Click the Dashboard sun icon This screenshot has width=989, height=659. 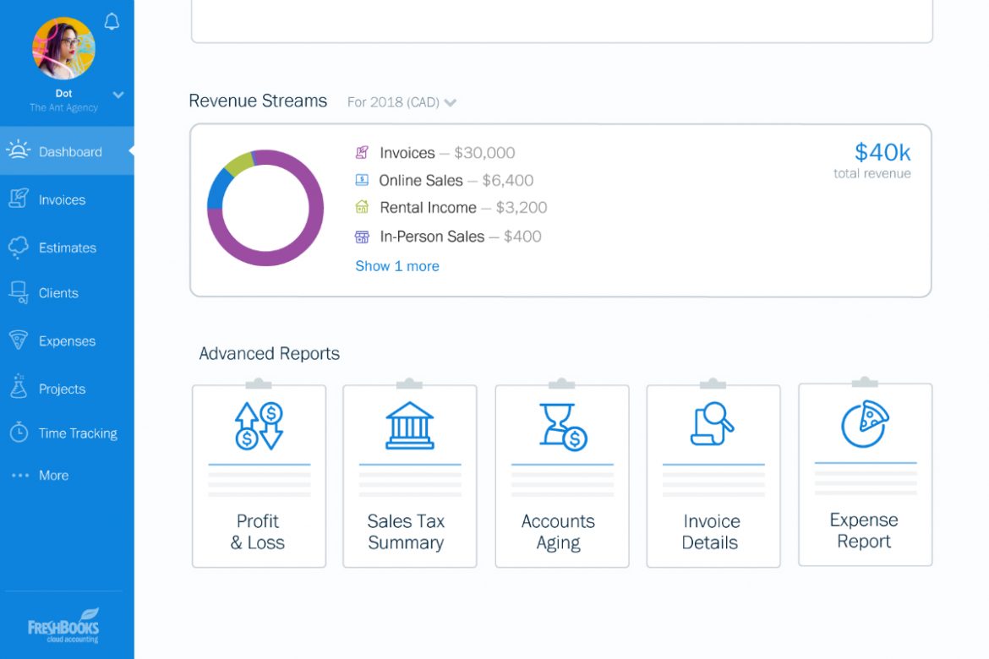(x=18, y=151)
